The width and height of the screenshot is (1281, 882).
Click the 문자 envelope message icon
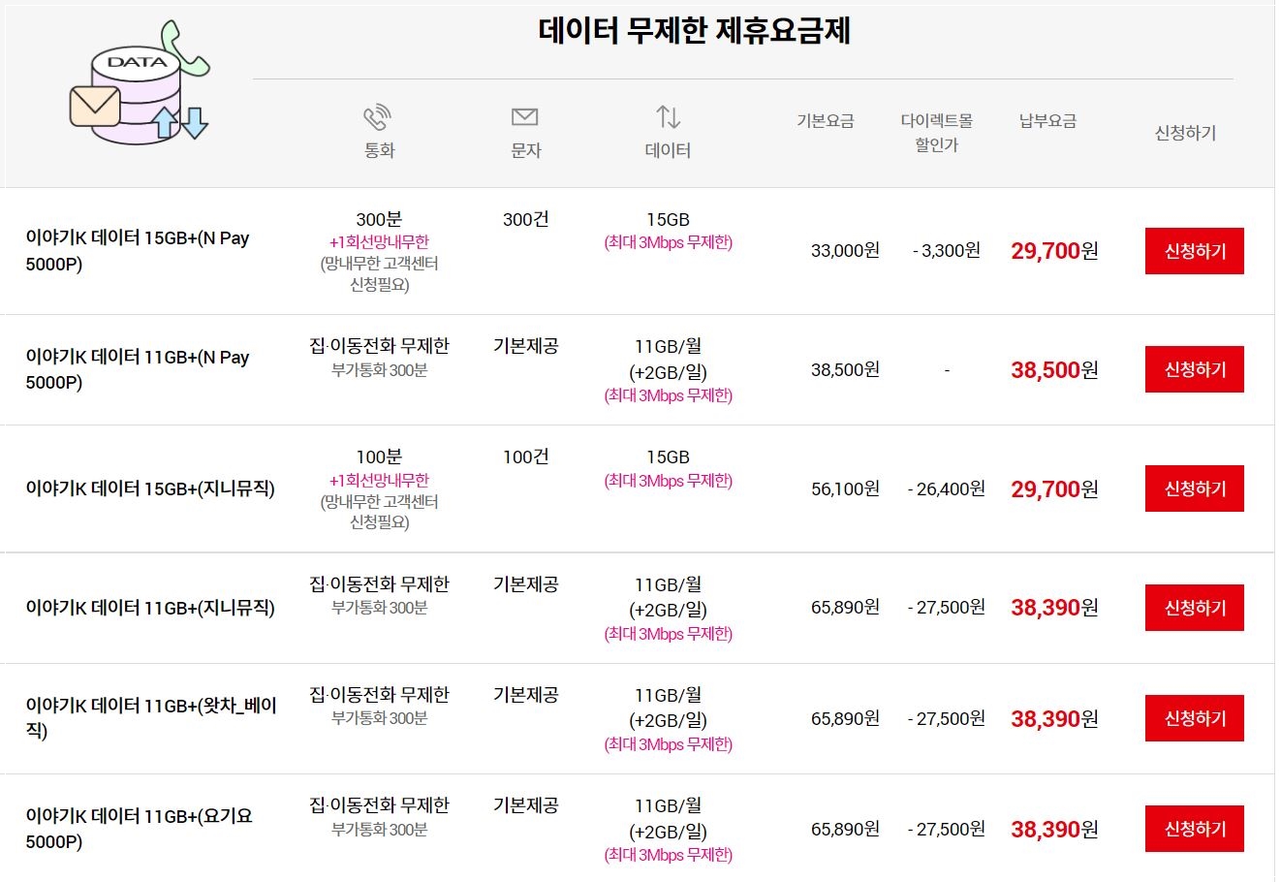524,116
